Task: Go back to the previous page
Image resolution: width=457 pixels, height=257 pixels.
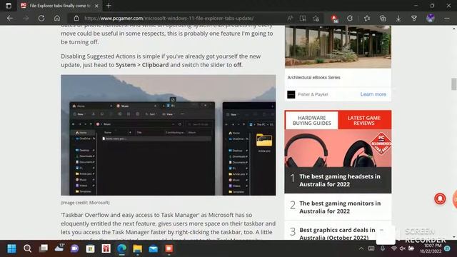Action: [x=10, y=18]
